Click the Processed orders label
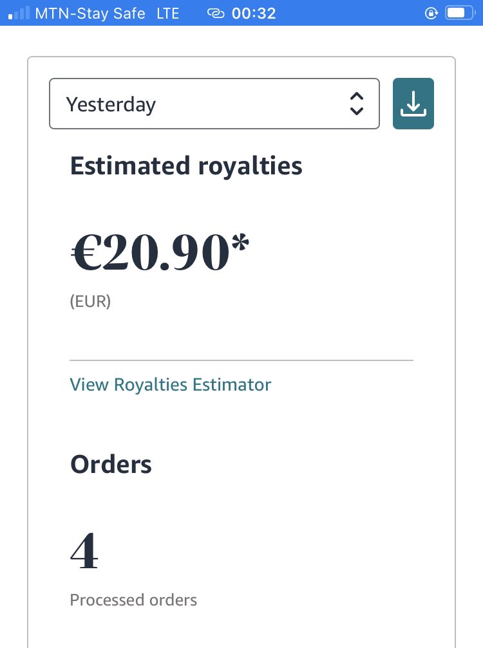Viewport: 483px width, 648px height. [133, 600]
